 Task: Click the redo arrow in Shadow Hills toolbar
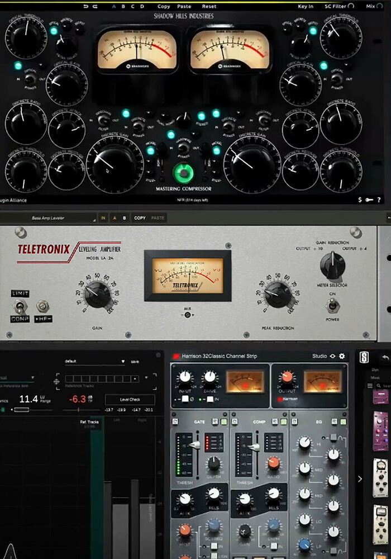click(x=94, y=6)
